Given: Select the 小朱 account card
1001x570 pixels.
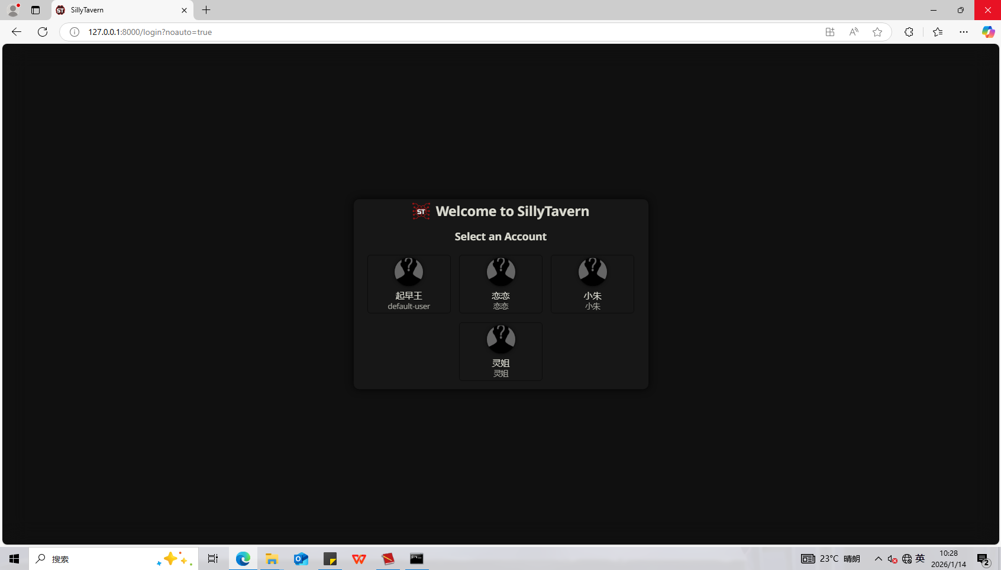Looking at the screenshot, I should (592, 284).
